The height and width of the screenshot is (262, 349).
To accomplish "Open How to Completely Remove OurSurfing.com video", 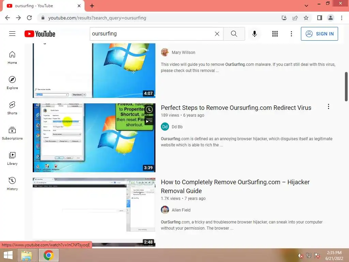I will coord(235,187).
